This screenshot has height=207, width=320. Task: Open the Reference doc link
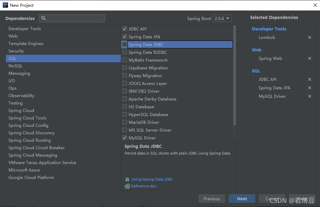[144, 186]
